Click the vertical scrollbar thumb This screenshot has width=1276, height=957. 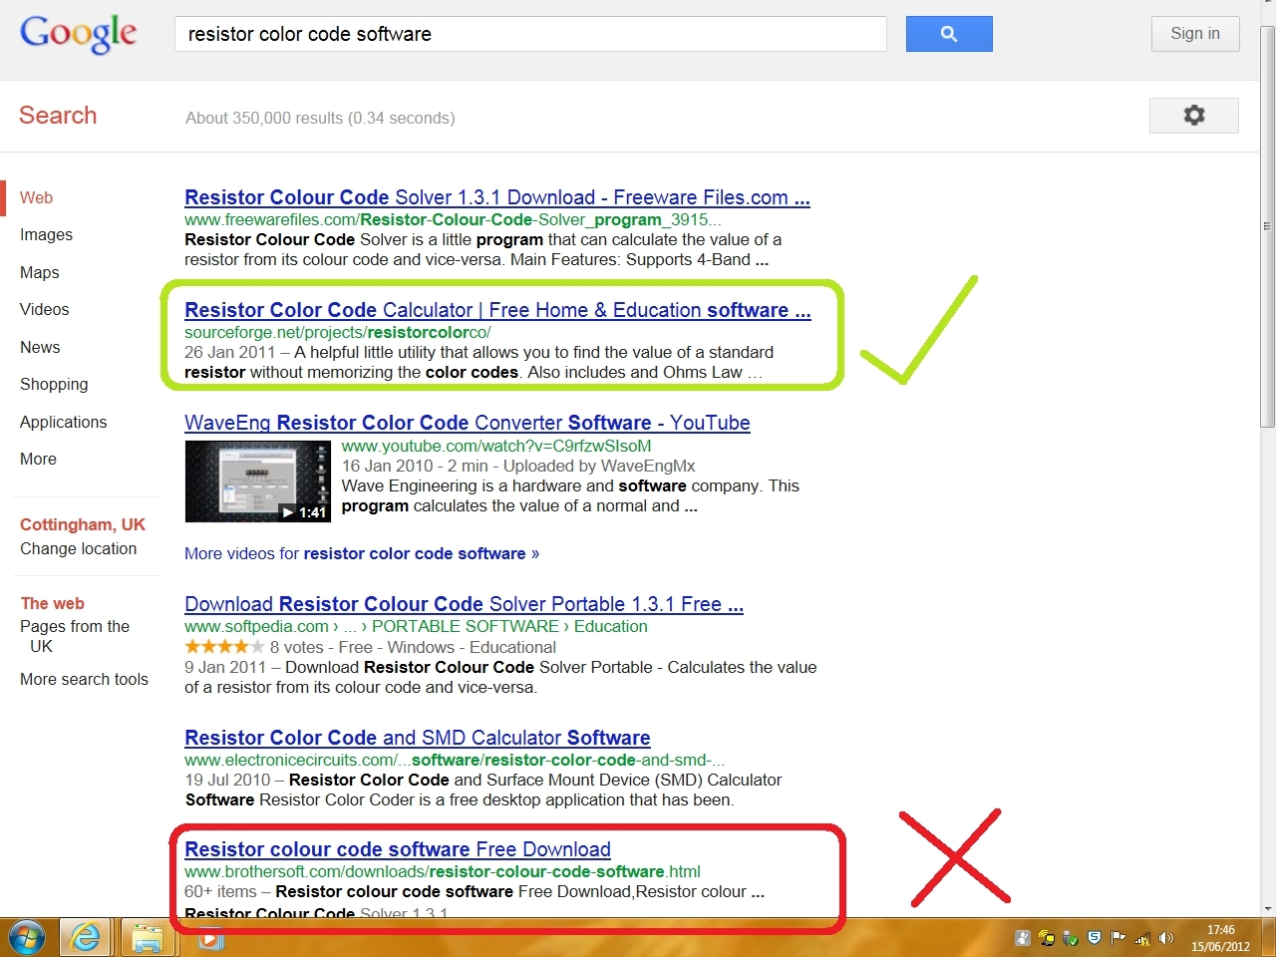coord(1268,227)
